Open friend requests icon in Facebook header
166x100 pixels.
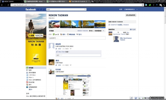pyautogui.click(x=38, y=10)
